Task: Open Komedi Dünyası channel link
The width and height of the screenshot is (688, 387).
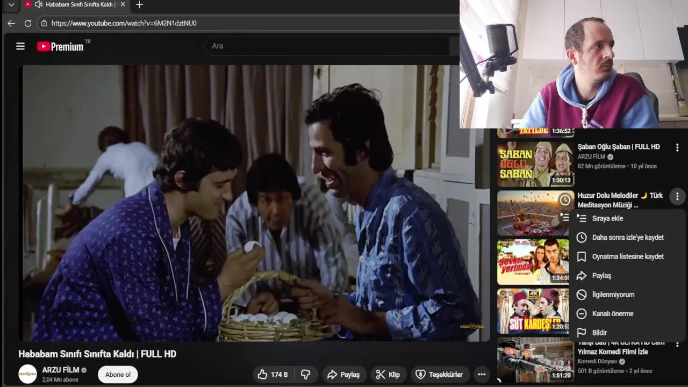Action: coord(598,362)
